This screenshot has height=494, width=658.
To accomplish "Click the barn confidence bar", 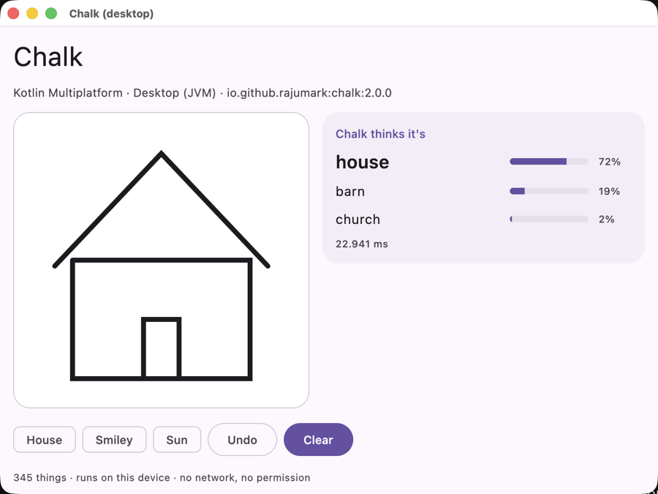I will click(x=549, y=191).
